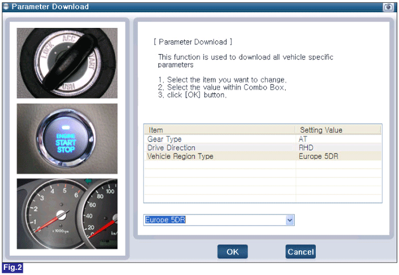Open the Europe 5DR combo box arrow

pos(290,220)
